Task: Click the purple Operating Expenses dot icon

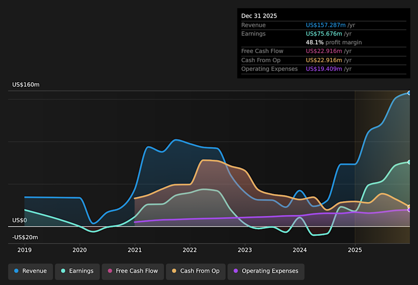Action: click(236, 271)
